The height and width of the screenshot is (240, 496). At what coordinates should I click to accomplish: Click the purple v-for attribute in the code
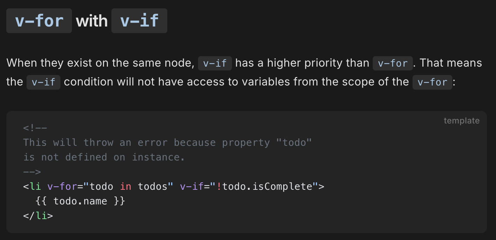62,186
